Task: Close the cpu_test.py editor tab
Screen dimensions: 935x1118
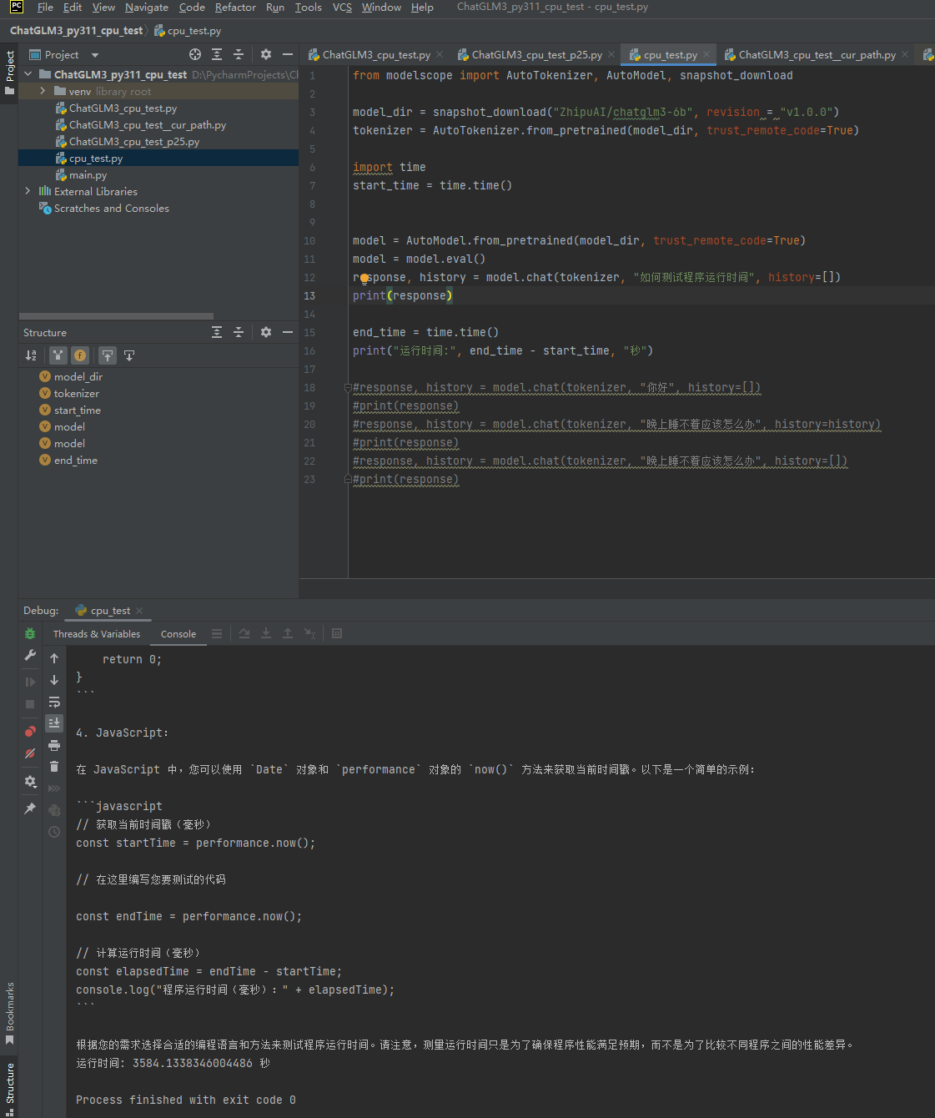Action: click(x=706, y=55)
